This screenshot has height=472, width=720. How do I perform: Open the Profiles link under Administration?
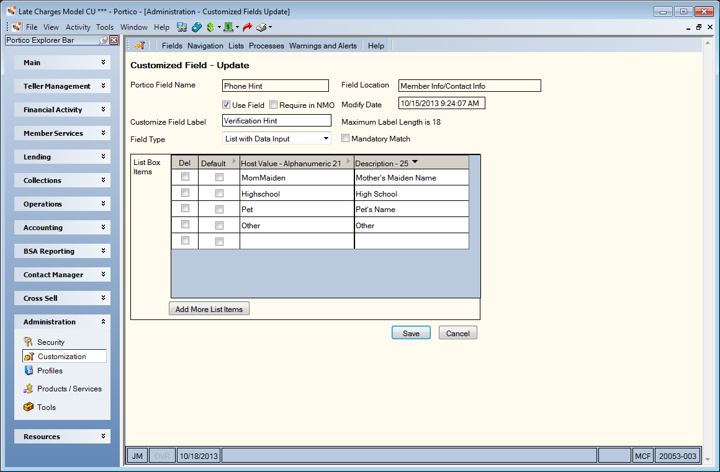pos(50,371)
